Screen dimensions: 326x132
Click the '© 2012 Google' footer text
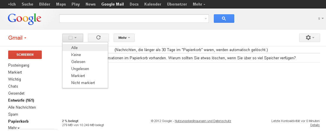click(x=161, y=121)
